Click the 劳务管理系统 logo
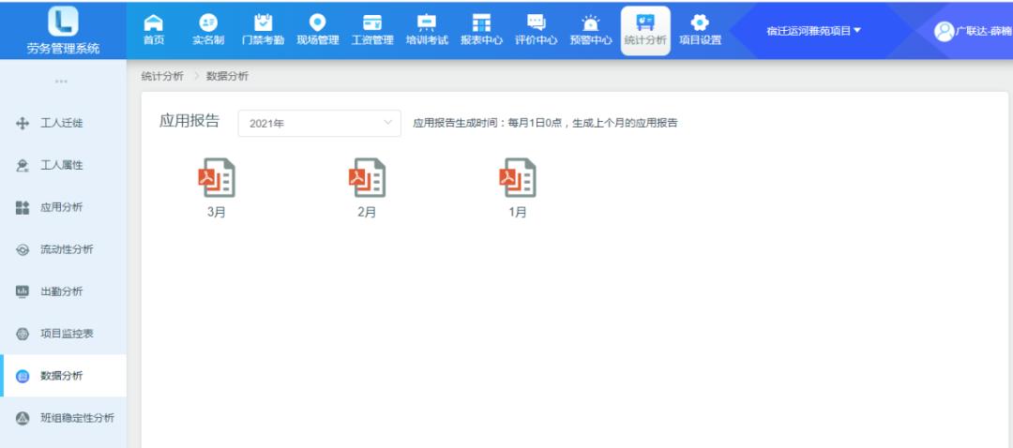 pyautogui.click(x=62, y=30)
